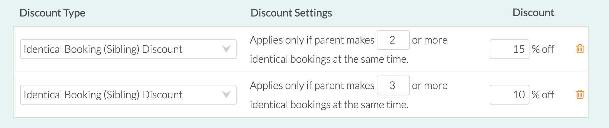The image size is (609, 128).
Task: Open the second row's Discount Type dropdown
Action: point(128,95)
